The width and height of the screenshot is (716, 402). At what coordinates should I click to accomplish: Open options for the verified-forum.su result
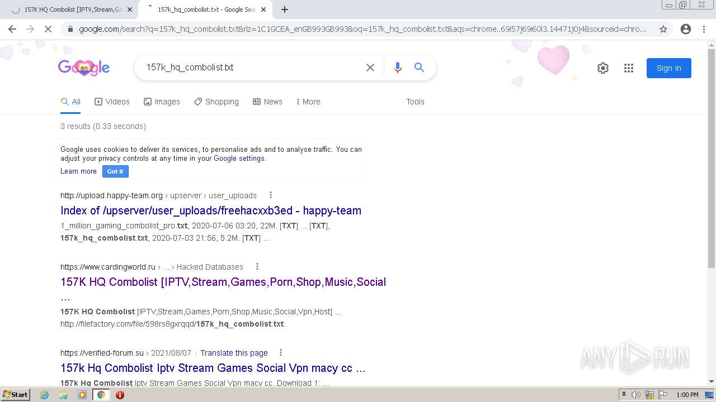[281, 353]
